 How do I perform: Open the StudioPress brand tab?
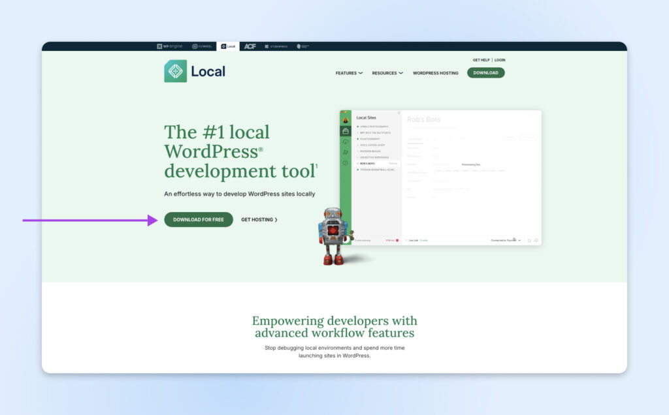(276, 46)
